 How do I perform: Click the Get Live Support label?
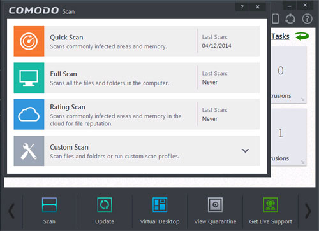click(x=271, y=221)
